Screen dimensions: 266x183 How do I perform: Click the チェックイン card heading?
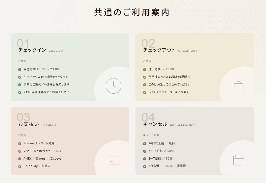[32, 50]
